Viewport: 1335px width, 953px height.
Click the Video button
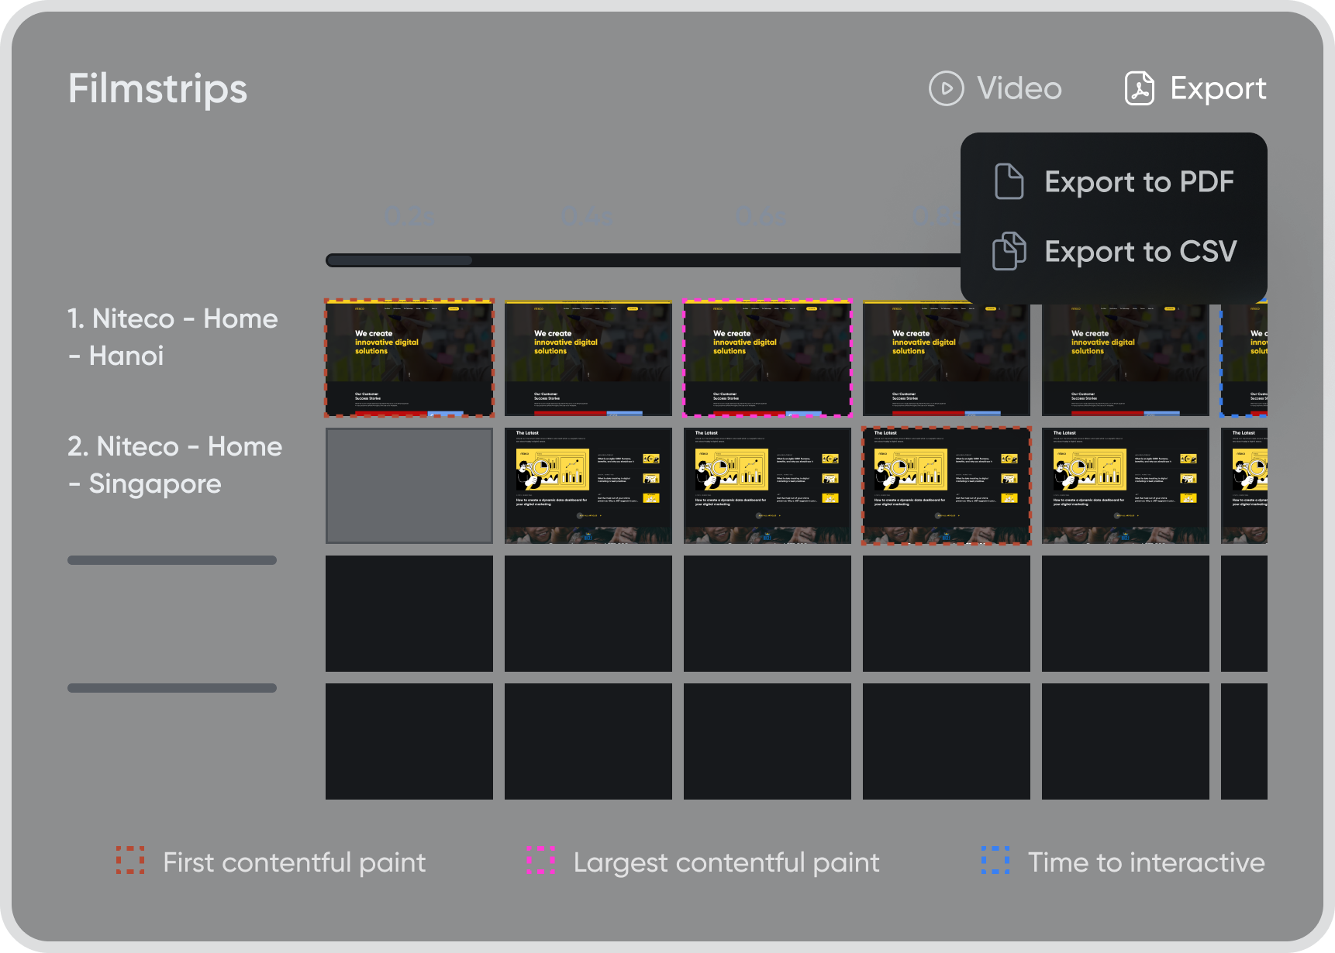995,88
